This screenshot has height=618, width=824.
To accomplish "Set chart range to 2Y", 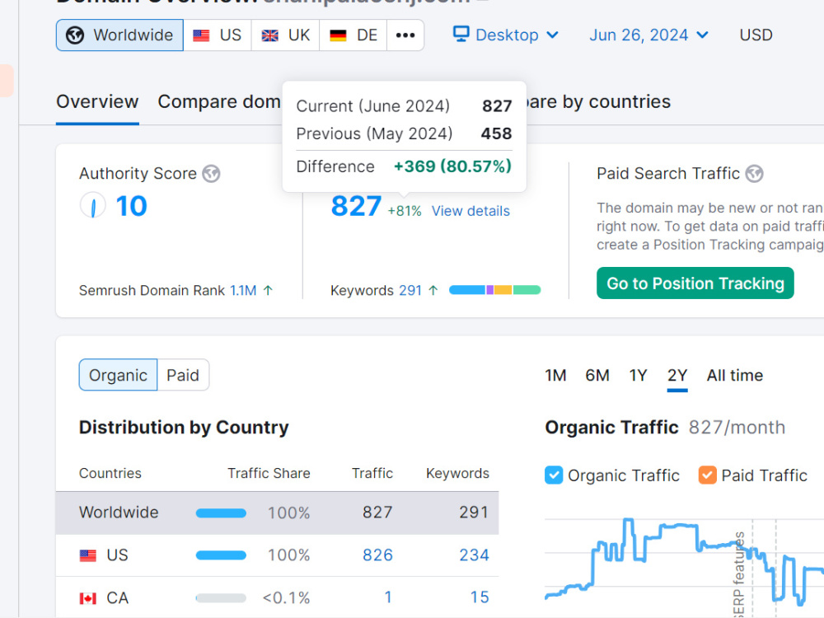I will pos(677,376).
